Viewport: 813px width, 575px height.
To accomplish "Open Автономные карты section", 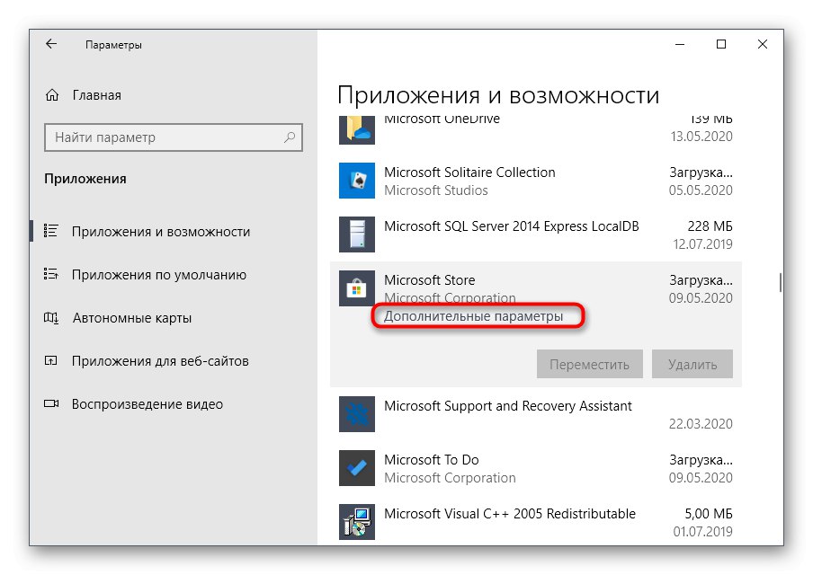I will point(131,317).
